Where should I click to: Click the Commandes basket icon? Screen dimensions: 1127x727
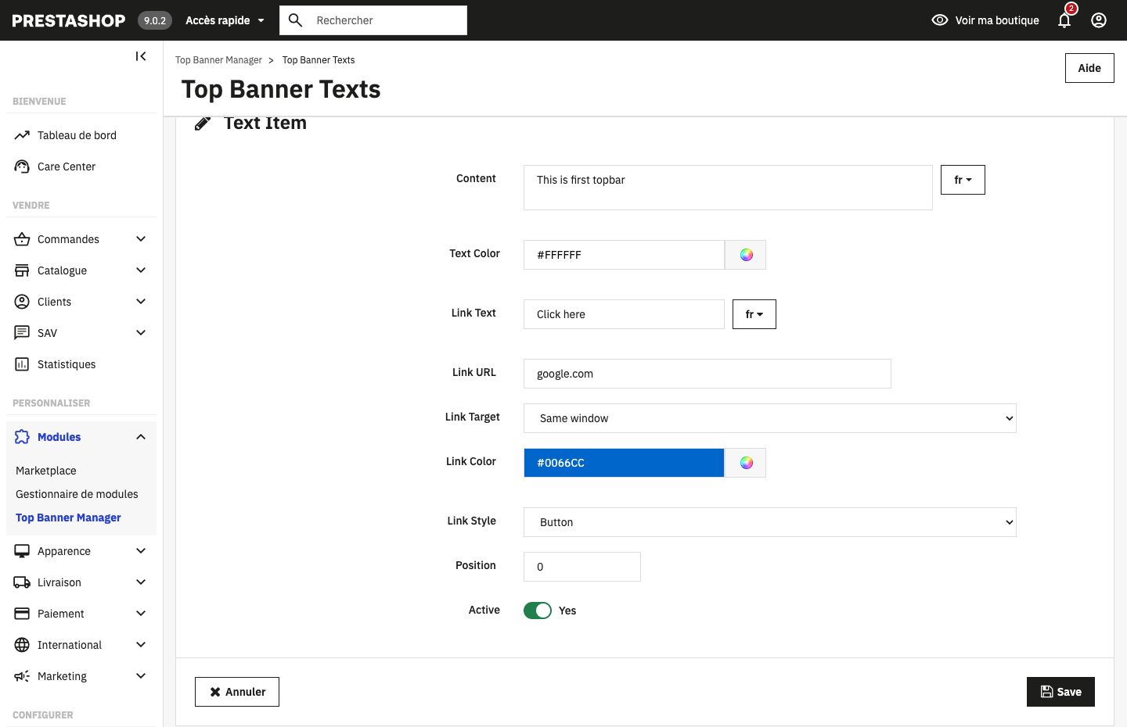[22, 239]
